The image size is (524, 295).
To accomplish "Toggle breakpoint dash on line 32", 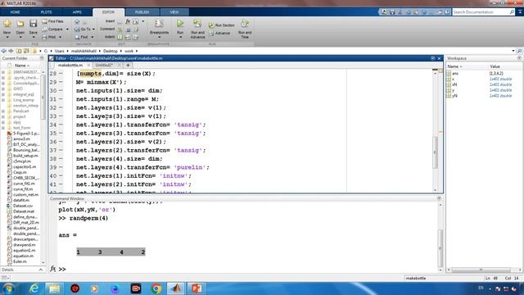I will point(61,107).
